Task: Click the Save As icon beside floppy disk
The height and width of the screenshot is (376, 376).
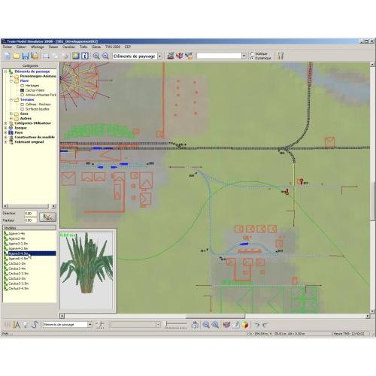Action: pyautogui.click(x=35, y=56)
